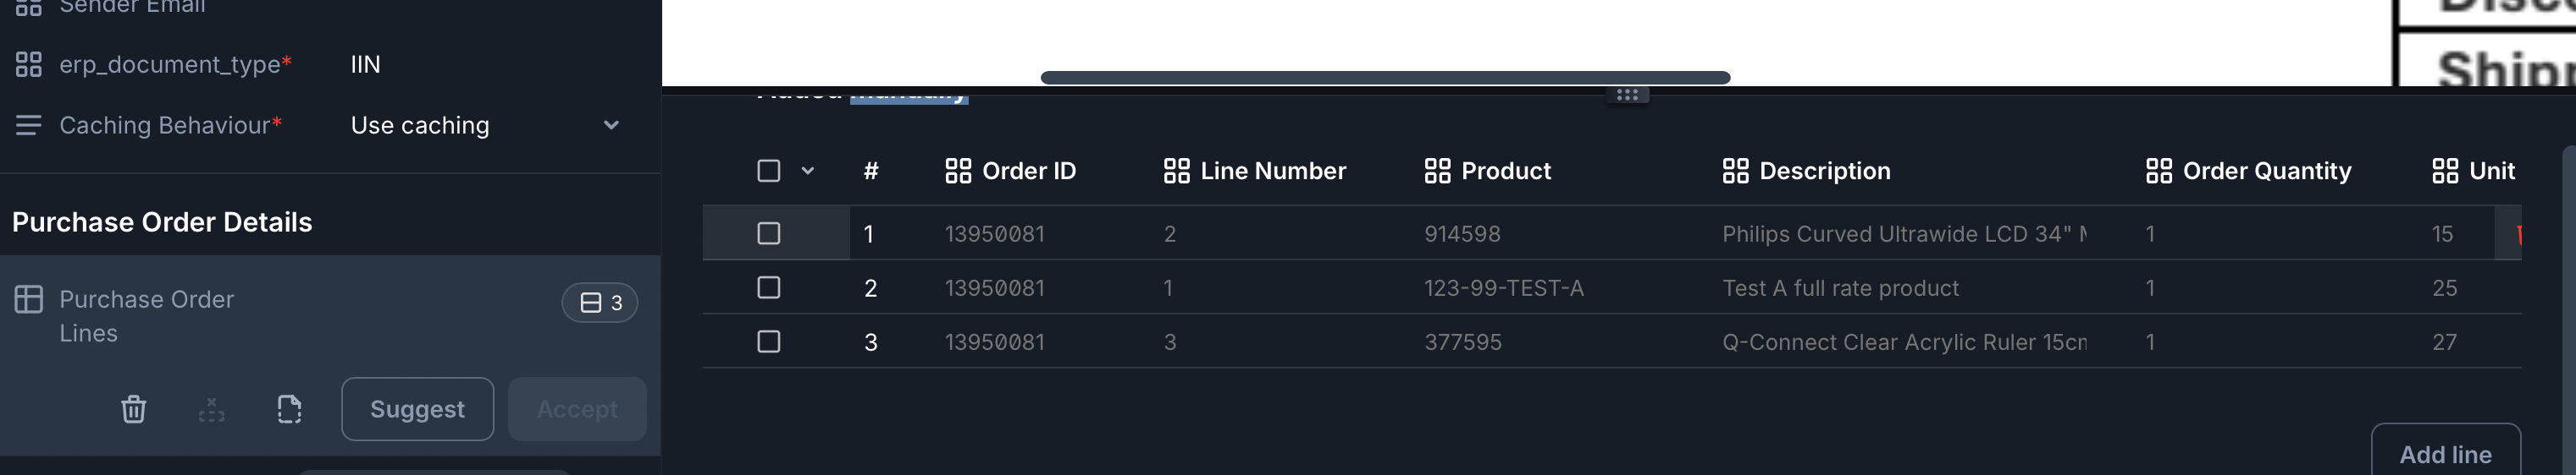Click the grid icon beside erp_document_type
2576x475 pixels.
click(x=29, y=65)
